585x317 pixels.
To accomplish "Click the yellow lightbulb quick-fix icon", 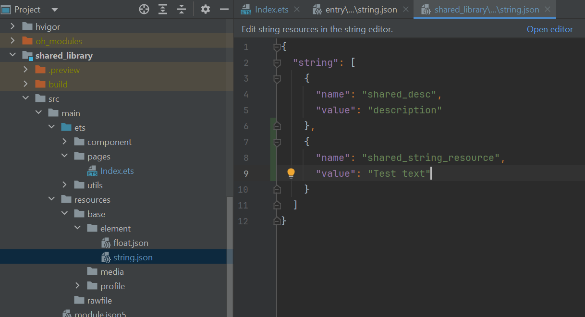I will (291, 173).
